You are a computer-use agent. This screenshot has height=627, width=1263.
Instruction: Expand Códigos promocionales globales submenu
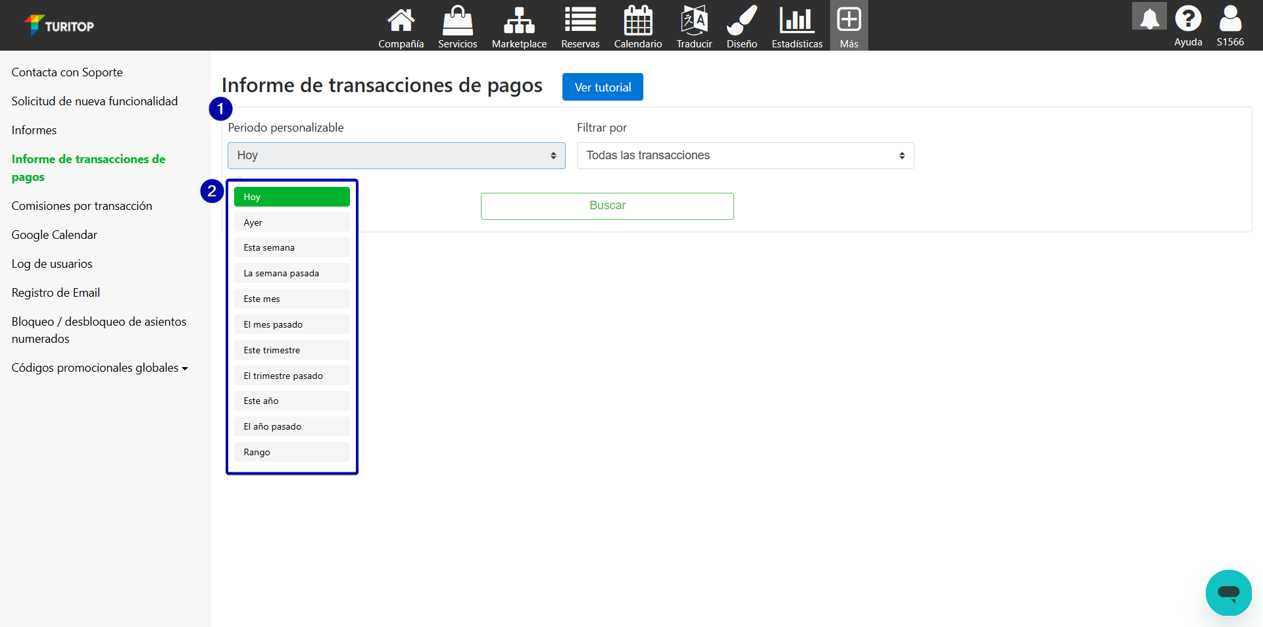point(99,368)
